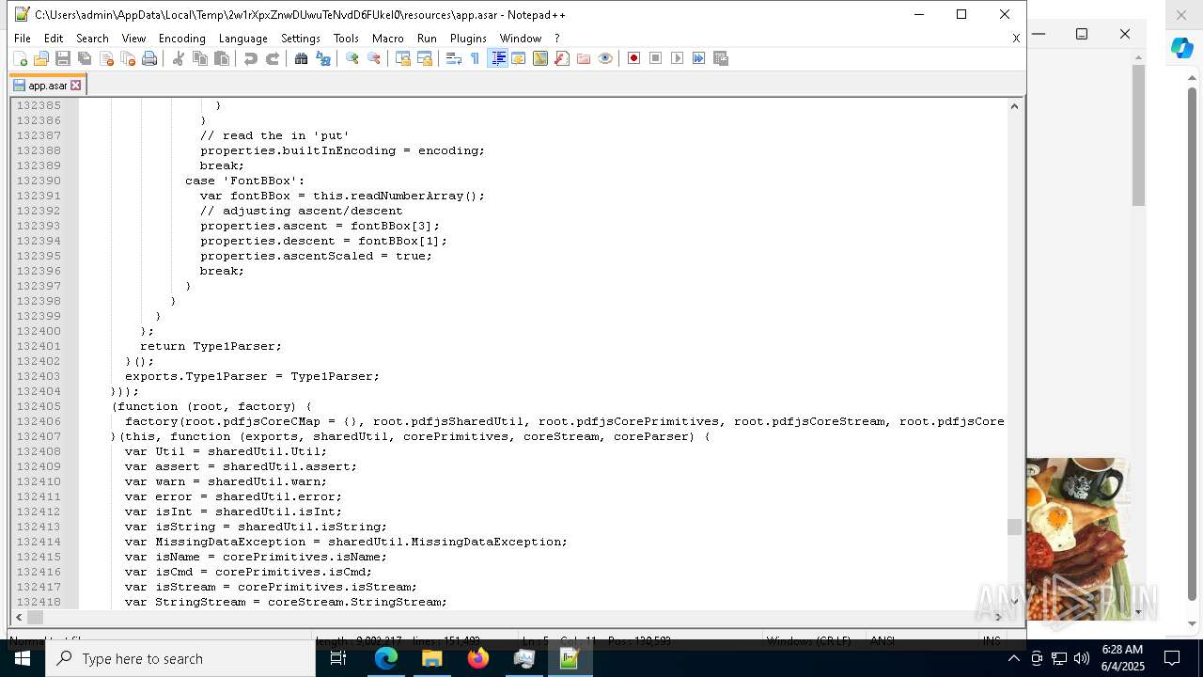Click the Paste toolbar icon

point(222,58)
